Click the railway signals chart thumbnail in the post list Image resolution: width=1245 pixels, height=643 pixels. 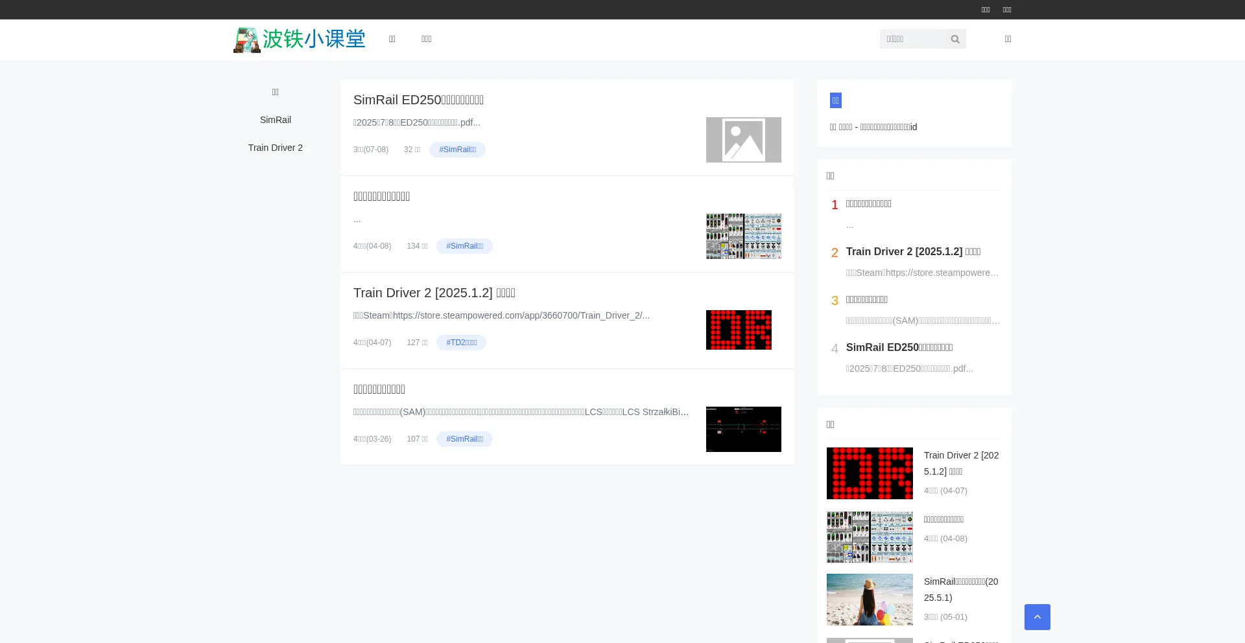tap(743, 236)
